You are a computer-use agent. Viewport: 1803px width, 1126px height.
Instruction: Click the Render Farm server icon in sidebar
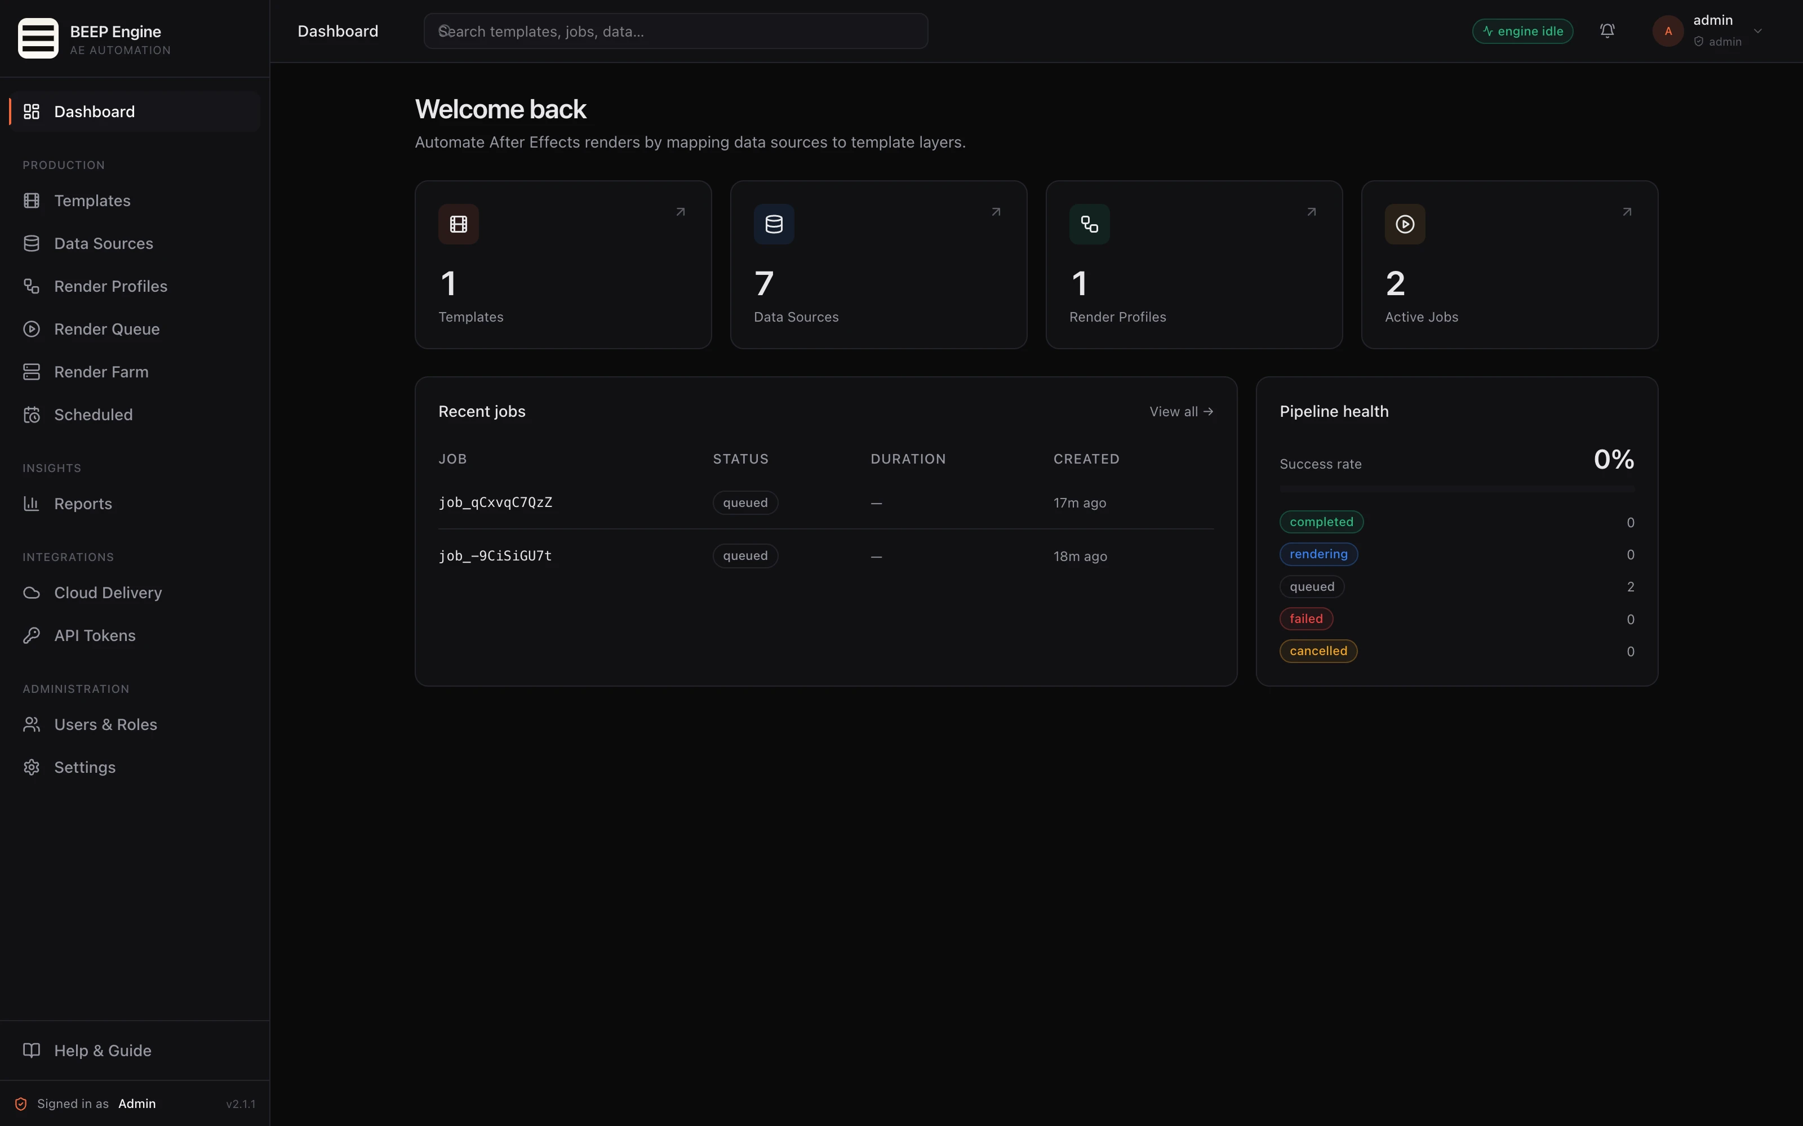click(x=32, y=372)
